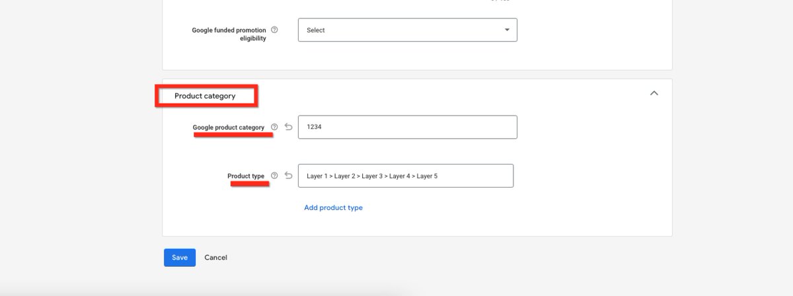This screenshot has width=793, height=296.
Task: Click the Product type field with Layer path
Action: [x=406, y=176]
